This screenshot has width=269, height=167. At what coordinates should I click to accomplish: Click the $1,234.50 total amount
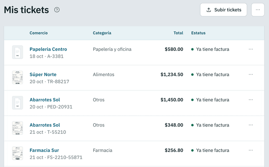point(172,74)
